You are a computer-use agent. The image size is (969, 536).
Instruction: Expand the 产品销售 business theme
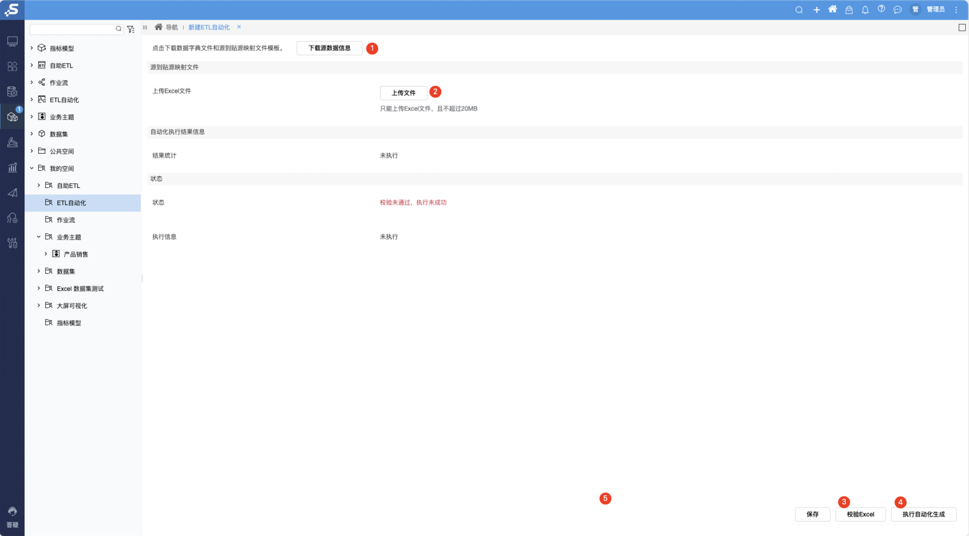[46, 254]
